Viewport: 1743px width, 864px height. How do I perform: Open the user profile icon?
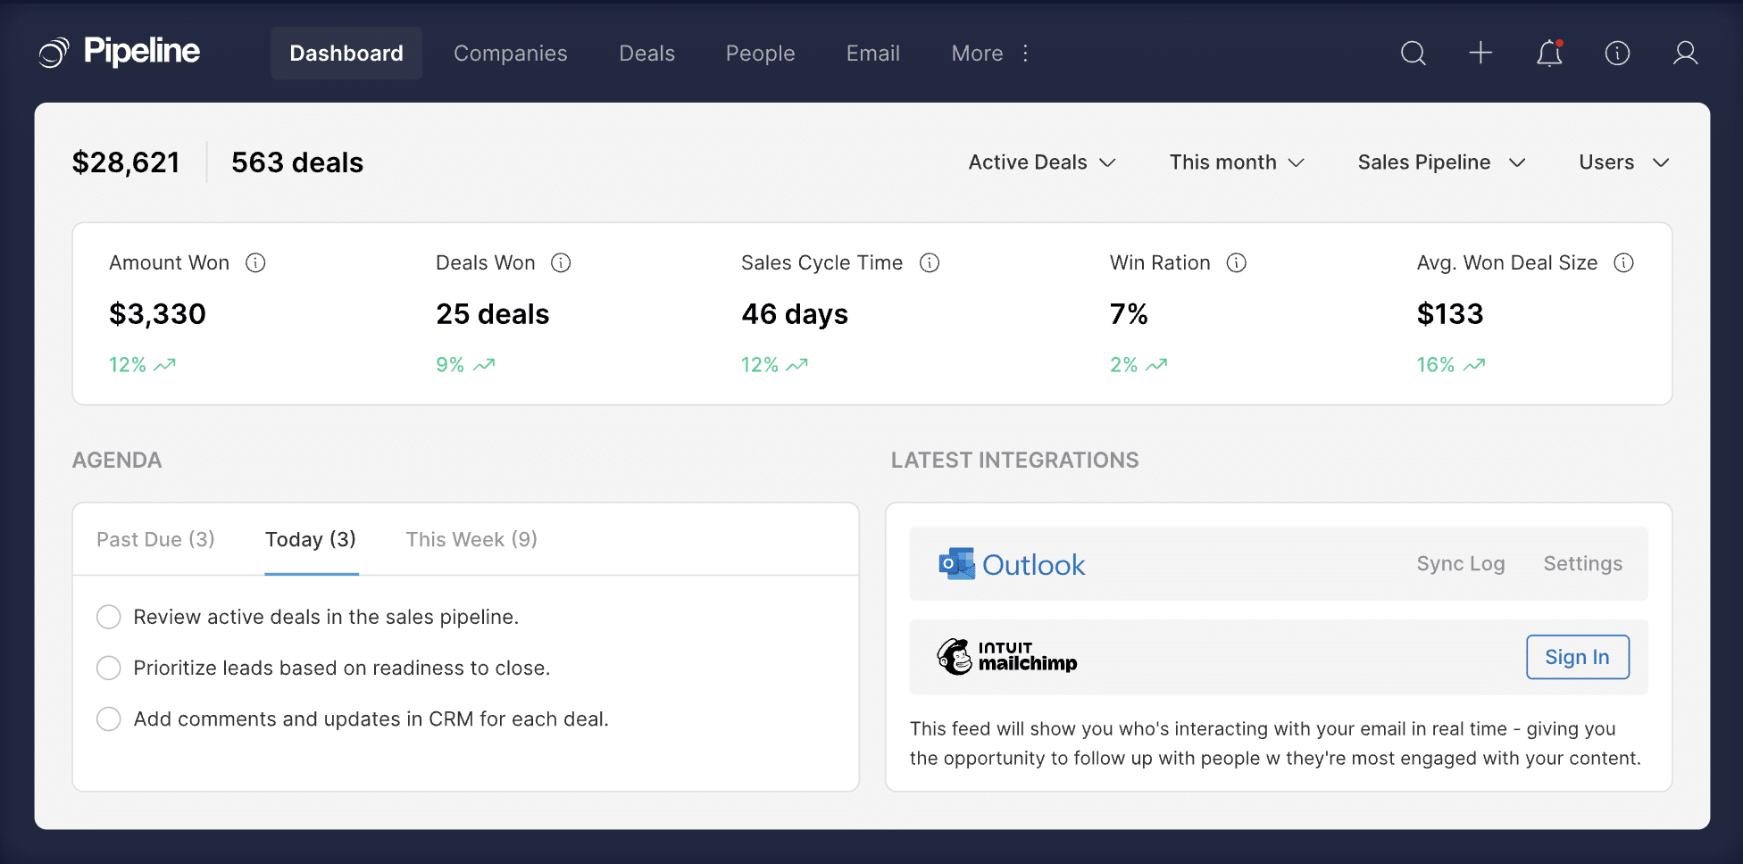coord(1686,53)
